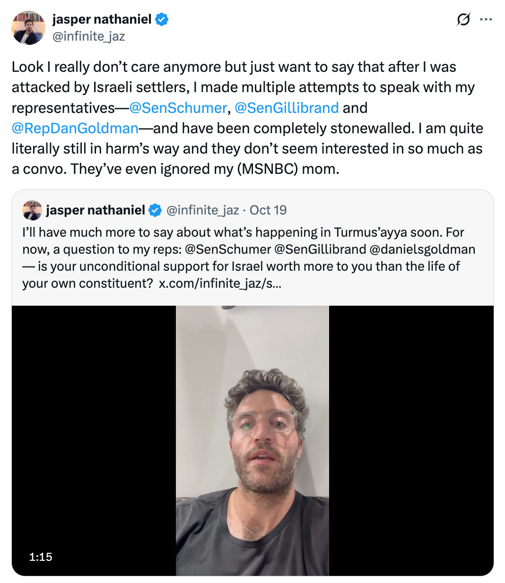Viewport: 505px width, 583px height.
Task: Click @danielsgoldman in the quoted post
Action: (x=422, y=249)
